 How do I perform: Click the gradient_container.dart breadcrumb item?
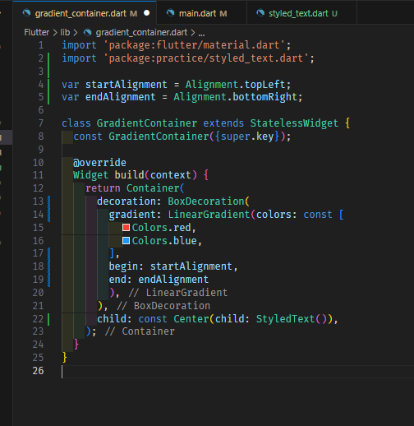[x=141, y=32]
